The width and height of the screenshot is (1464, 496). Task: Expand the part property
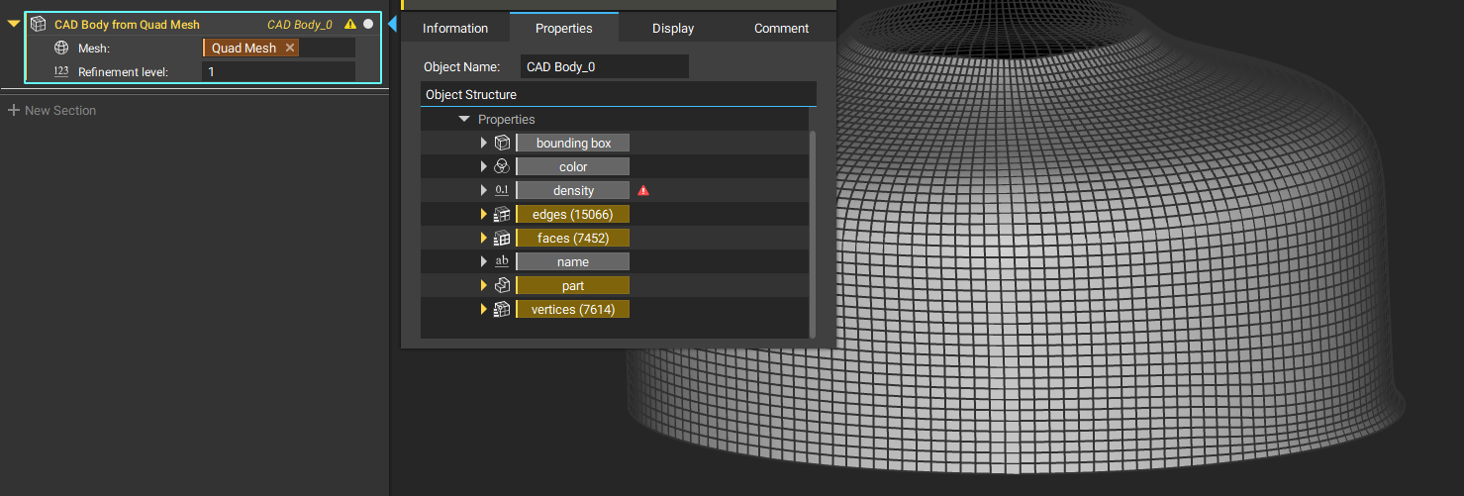click(x=484, y=285)
